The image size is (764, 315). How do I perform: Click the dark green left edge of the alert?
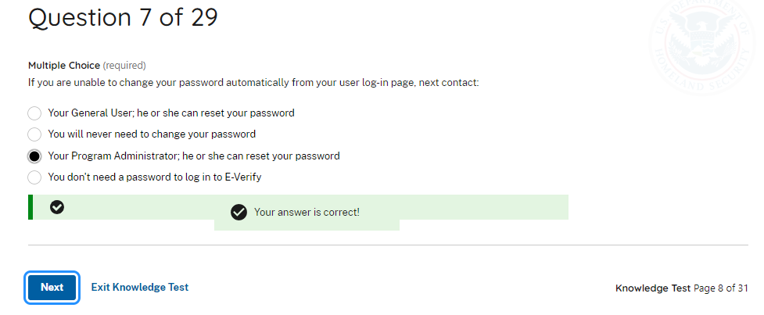pos(30,207)
